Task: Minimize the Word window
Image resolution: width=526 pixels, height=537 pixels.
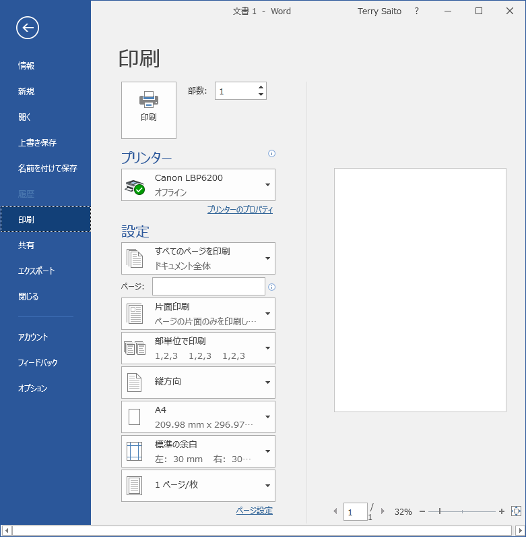Action: 448,11
